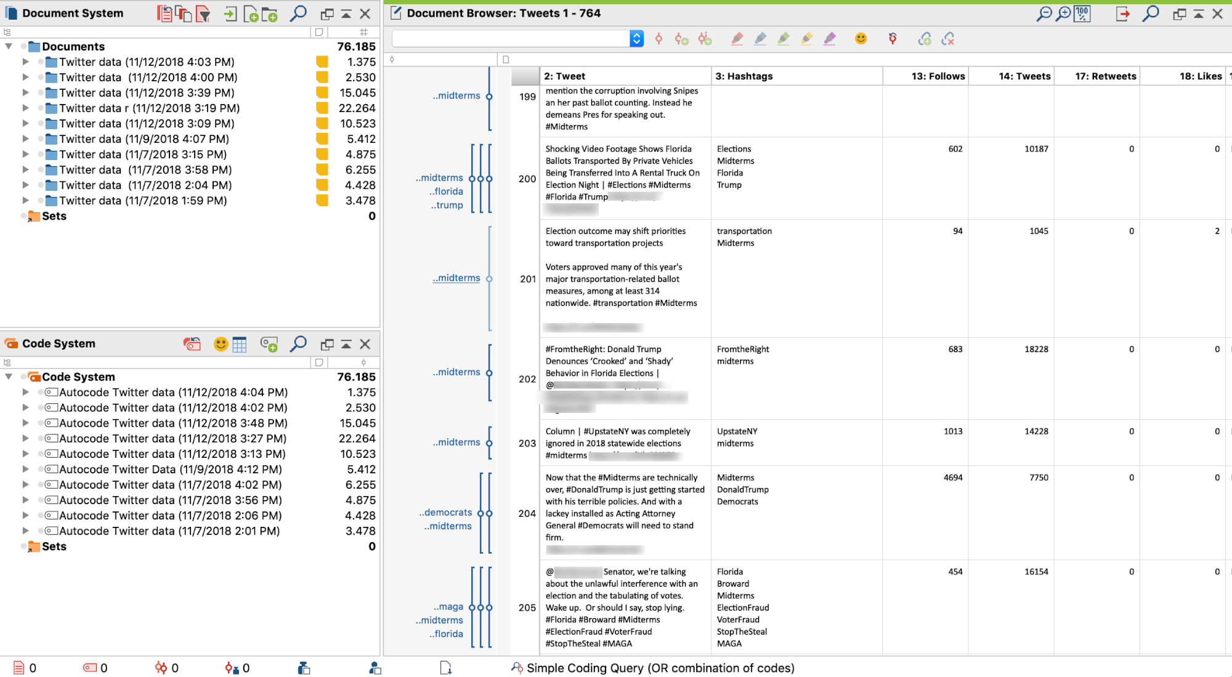
Task: Pick the purple highlighter
Action: click(830, 39)
